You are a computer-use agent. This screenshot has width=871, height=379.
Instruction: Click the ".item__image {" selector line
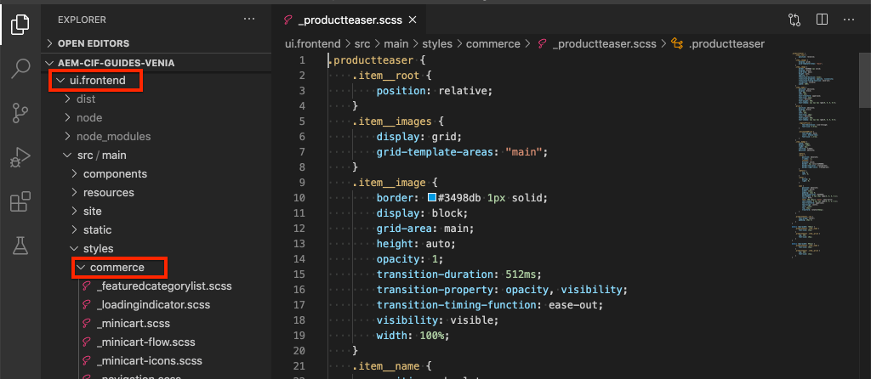pyautogui.click(x=395, y=183)
